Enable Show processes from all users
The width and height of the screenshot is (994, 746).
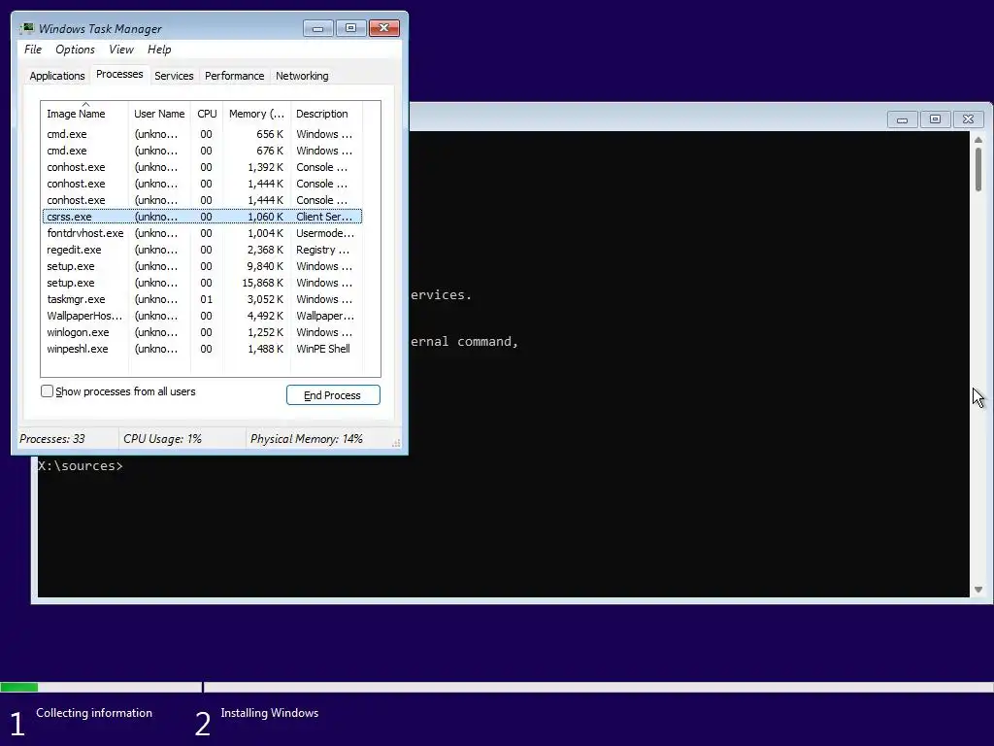tap(47, 391)
